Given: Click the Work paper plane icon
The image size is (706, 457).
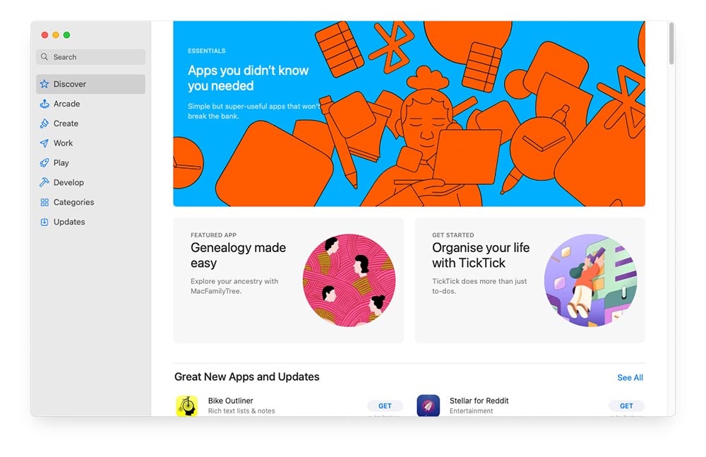Looking at the screenshot, I should pos(44,143).
